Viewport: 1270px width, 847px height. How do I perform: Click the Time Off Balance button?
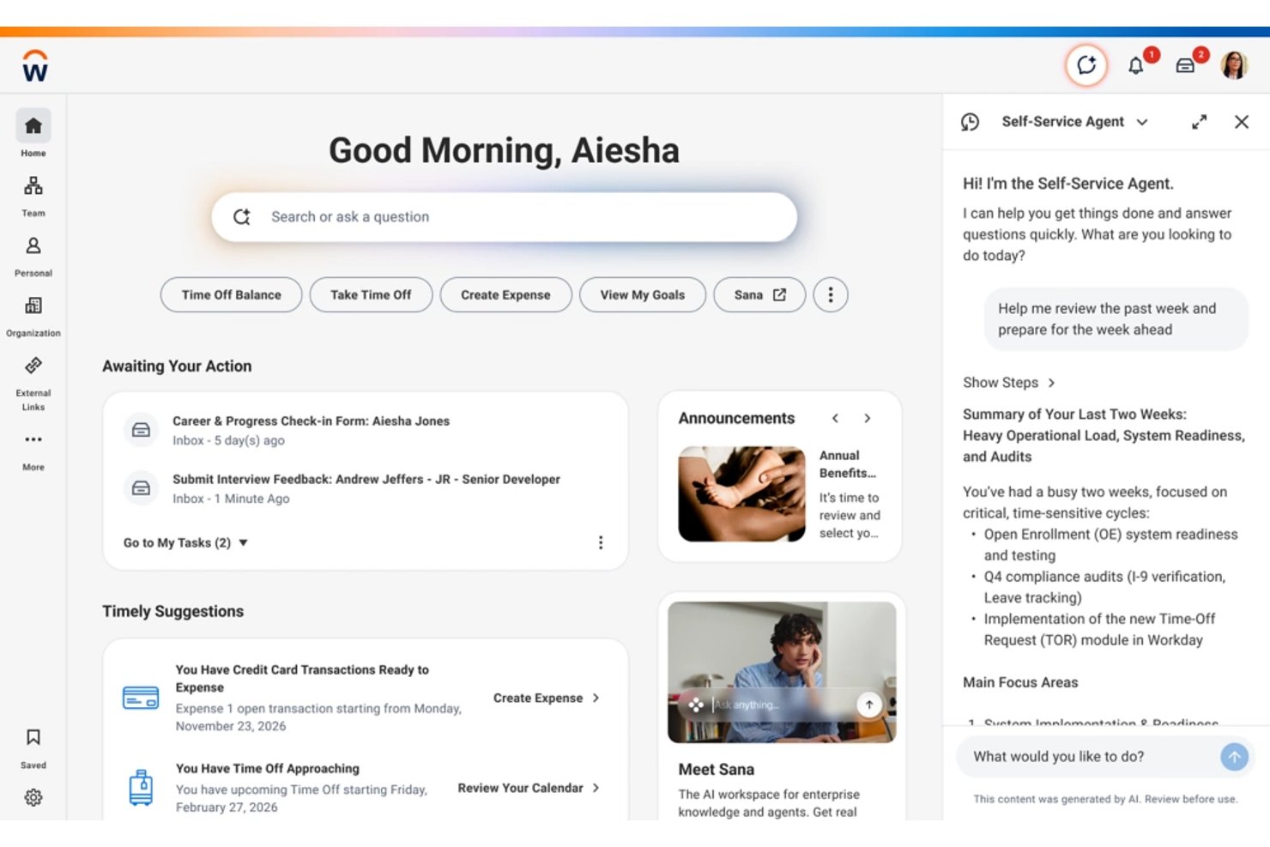(x=231, y=295)
